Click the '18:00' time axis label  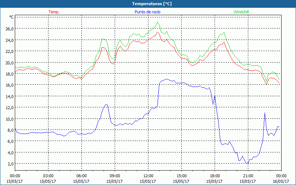(x=215, y=176)
